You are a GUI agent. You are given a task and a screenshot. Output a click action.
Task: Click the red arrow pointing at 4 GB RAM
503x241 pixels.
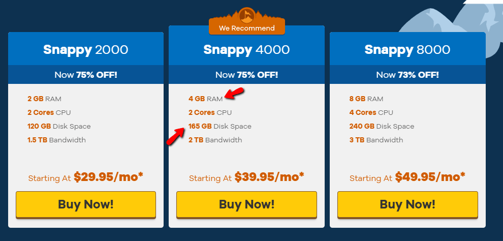tap(234, 94)
